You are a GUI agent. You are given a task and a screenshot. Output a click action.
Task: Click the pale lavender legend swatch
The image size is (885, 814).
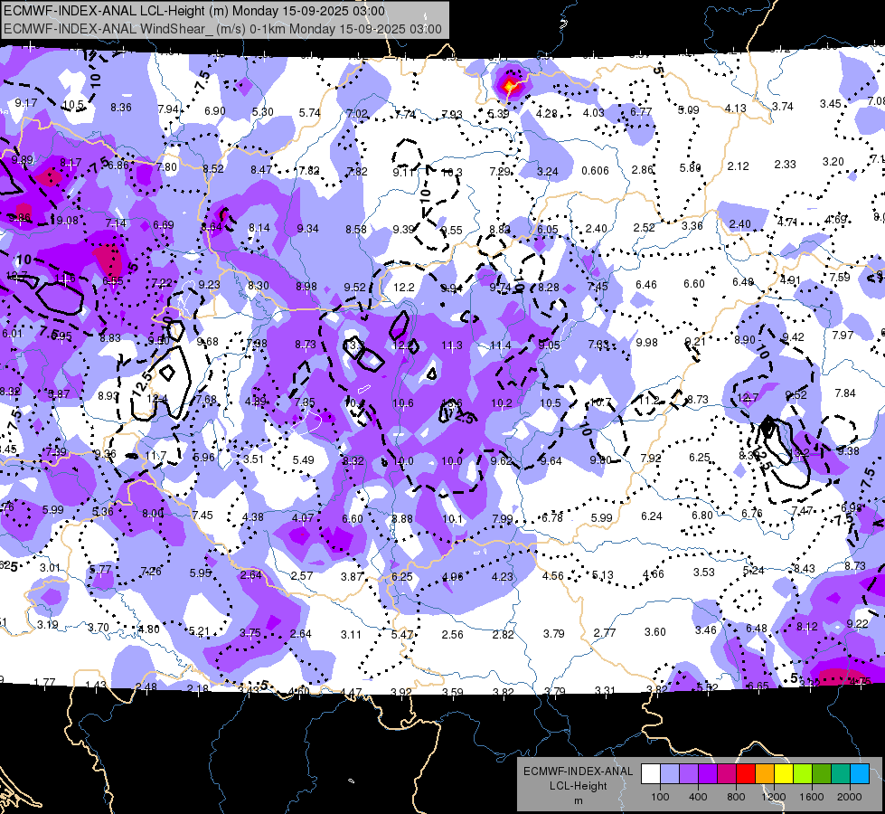point(670,774)
